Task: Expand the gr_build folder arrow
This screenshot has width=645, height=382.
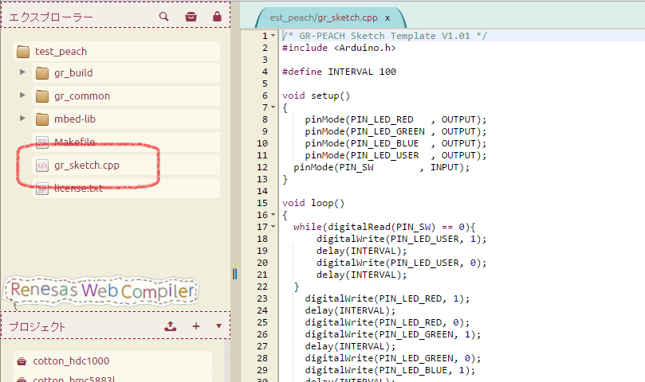Action: (x=23, y=73)
